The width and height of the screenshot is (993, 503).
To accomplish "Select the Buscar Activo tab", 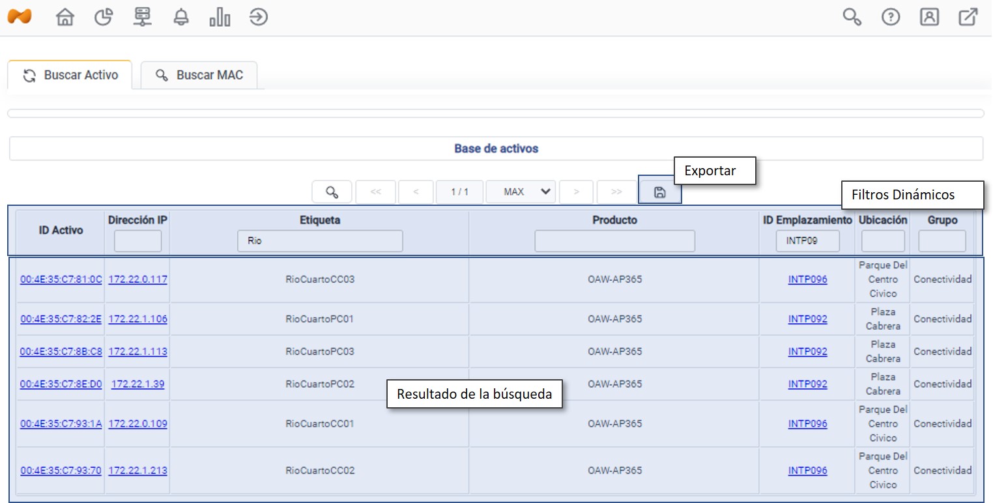I will click(x=70, y=76).
